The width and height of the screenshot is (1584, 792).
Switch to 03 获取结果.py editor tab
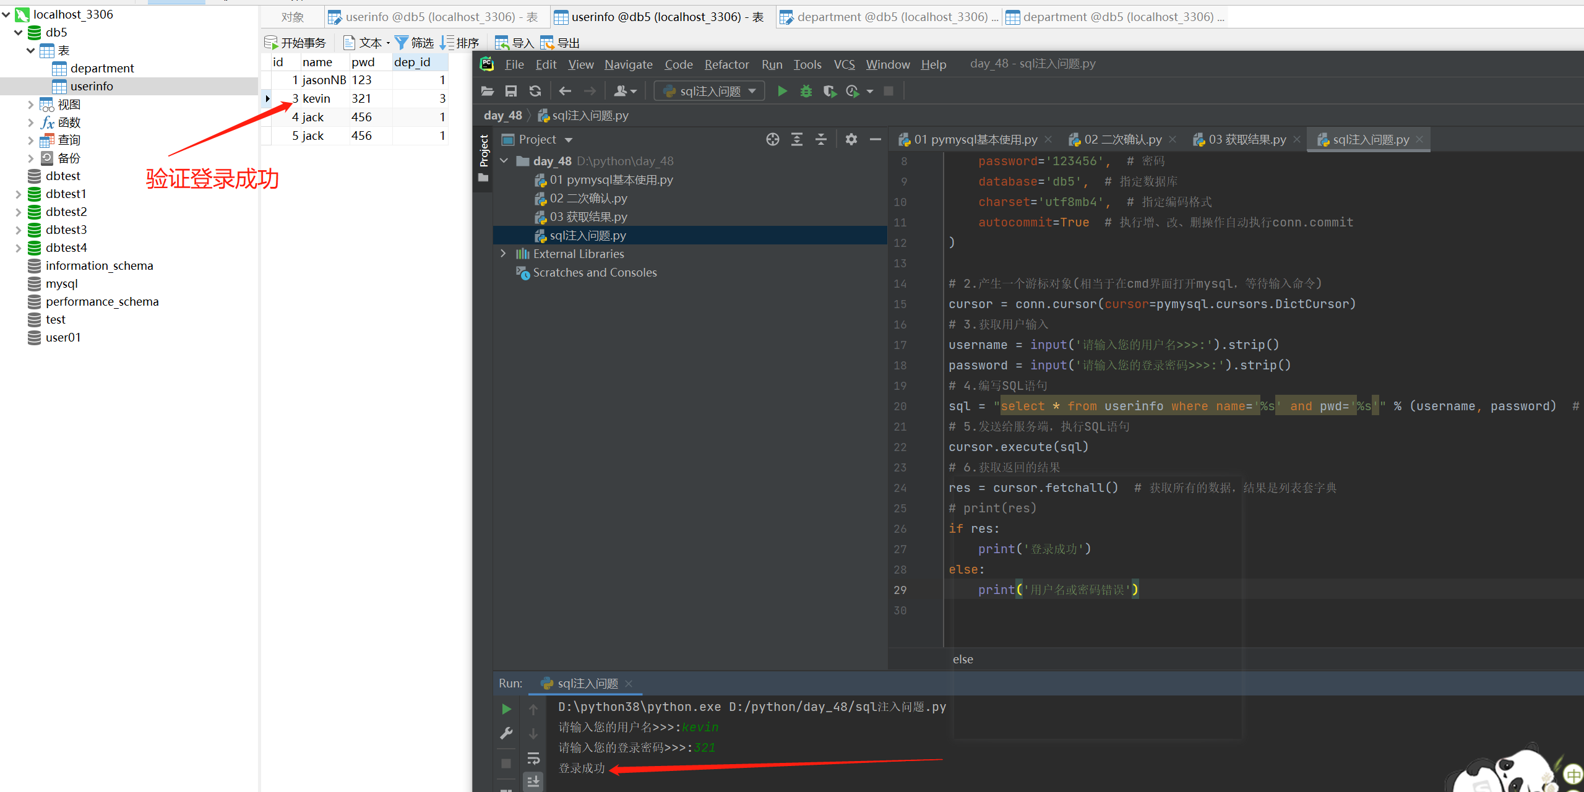tap(1246, 139)
